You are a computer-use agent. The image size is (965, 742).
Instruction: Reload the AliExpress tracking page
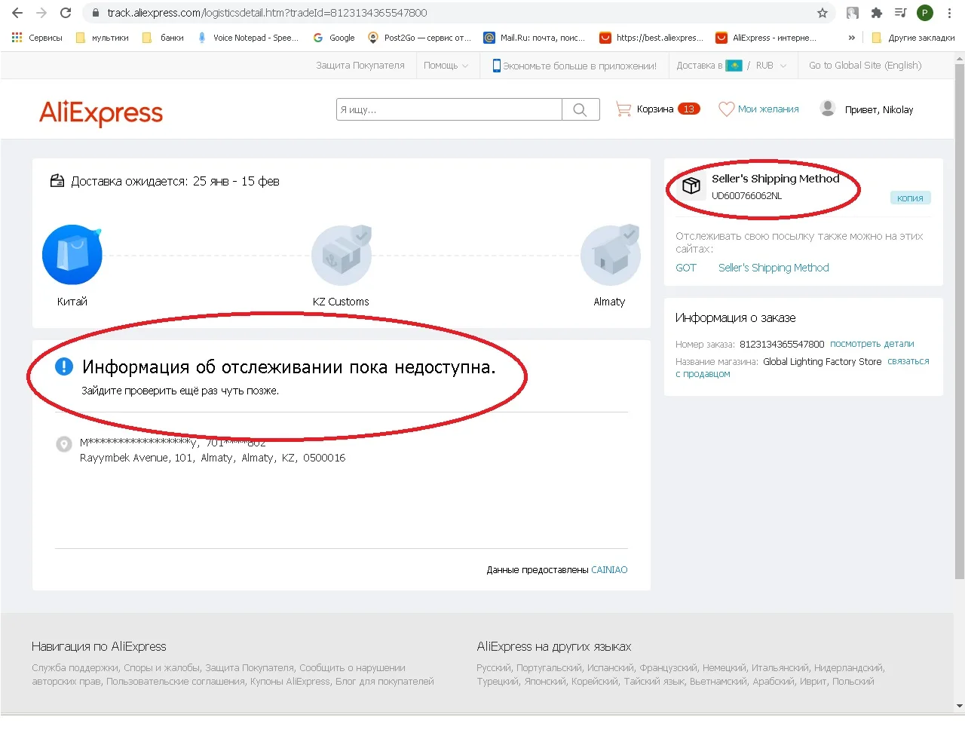(66, 13)
